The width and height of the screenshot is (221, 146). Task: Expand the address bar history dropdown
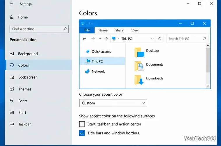(x=152, y=39)
